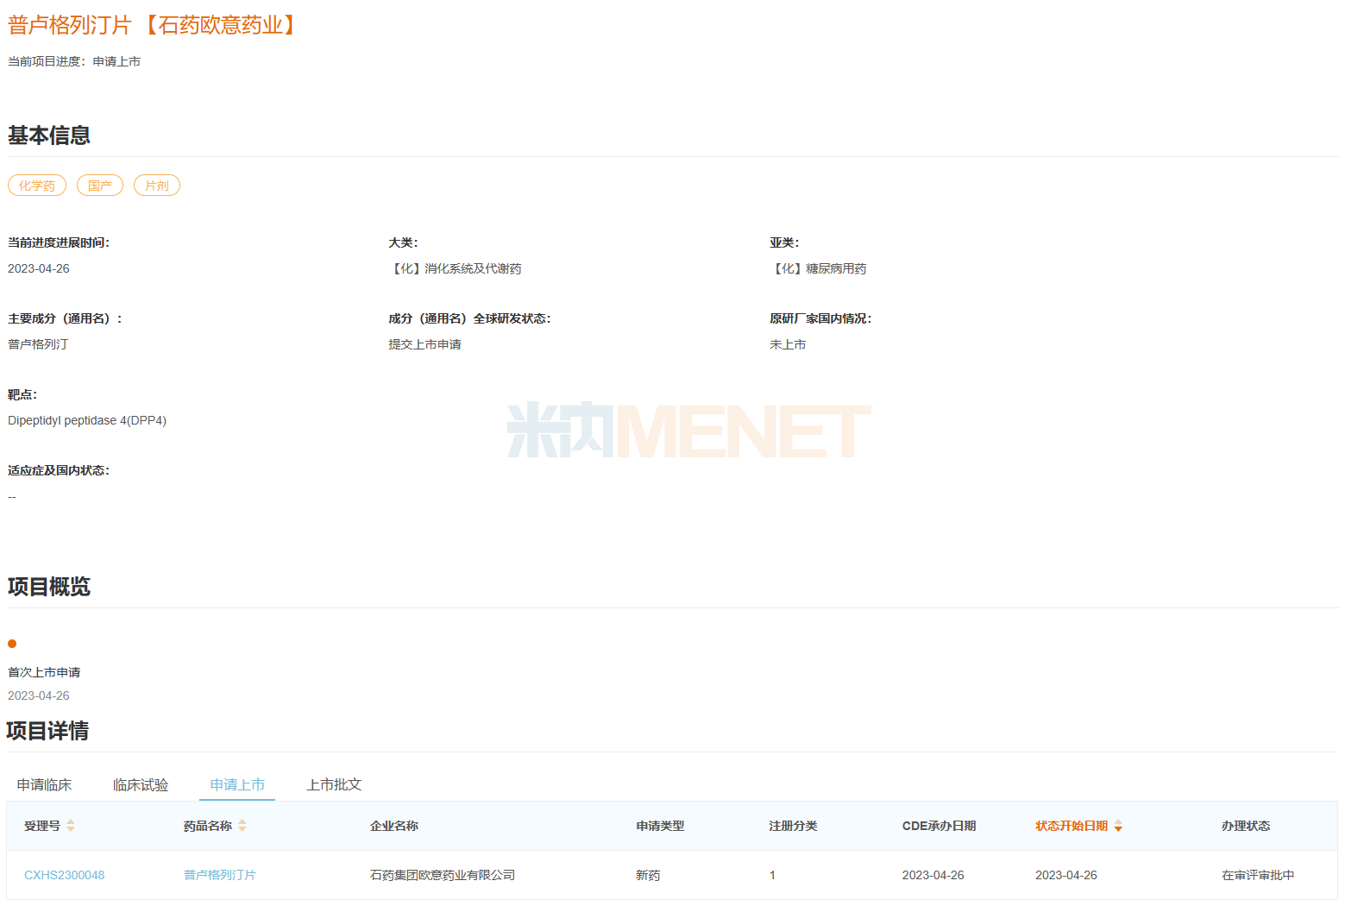
Task: Click the MENET watermark logo
Action: pos(688,430)
